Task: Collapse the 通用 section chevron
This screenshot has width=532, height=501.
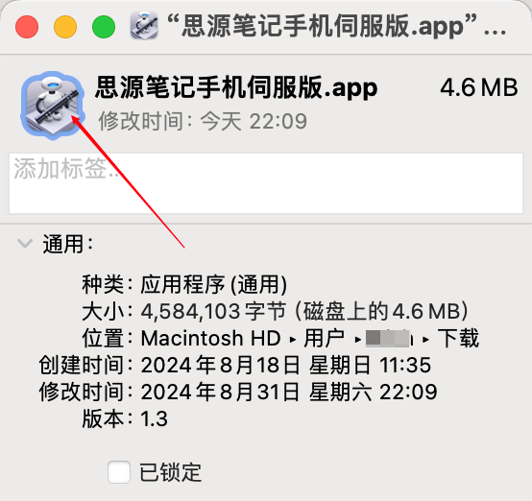Action: (x=25, y=243)
